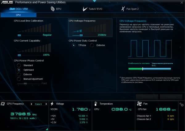Adjust Manual Adjustment phase slider handle
185x131 pixels.
(25, 84)
